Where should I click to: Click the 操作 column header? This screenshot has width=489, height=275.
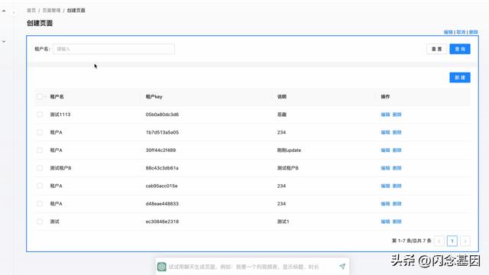point(385,97)
